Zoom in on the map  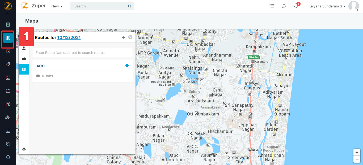click(357, 152)
